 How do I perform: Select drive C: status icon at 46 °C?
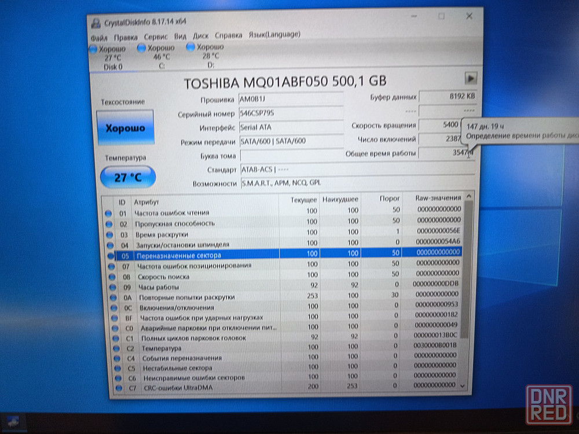[x=141, y=49]
